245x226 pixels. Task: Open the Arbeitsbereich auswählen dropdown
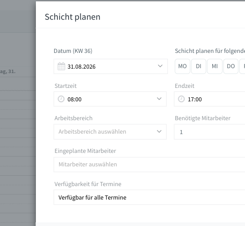[x=110, y=132]
